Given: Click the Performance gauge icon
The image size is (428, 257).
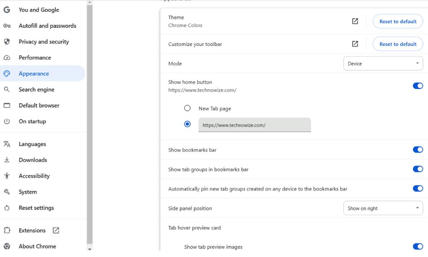Looking at the screenshot, I should [7, 58].
